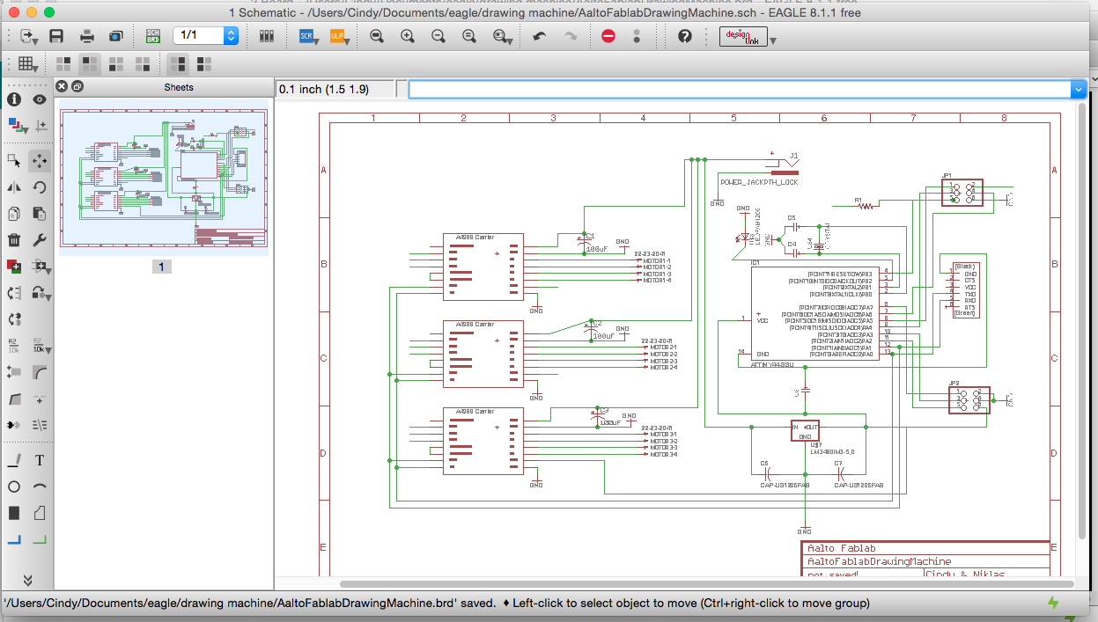This screenshot has height=622, width=1098.
Task: Select the Delete trash can tool
Action: tap(14, 239)
